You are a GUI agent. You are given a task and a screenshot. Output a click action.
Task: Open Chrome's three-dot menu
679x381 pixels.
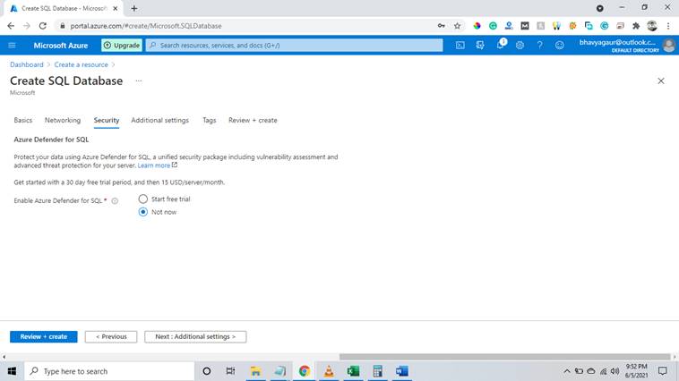[x=668, y=26]
